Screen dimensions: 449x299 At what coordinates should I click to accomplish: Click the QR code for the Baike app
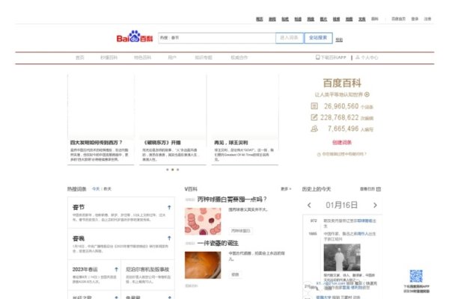tap(416, 276)
